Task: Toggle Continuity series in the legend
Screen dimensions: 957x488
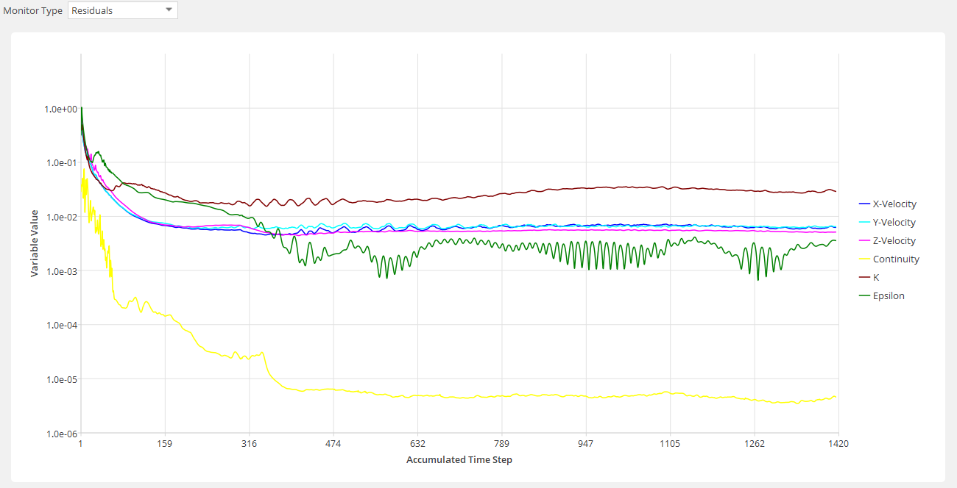Action: click(x=889, y=259)
